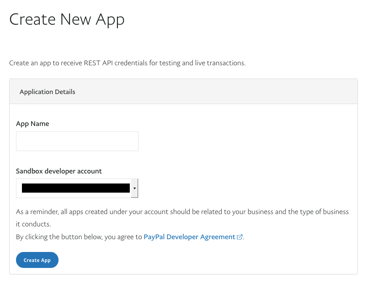Click the external link icon after Agreement
The image size is (367, 283).
[239, 237]
